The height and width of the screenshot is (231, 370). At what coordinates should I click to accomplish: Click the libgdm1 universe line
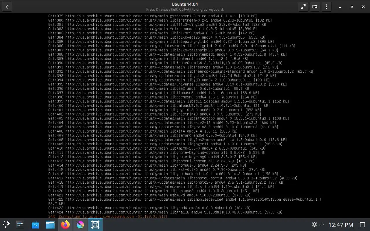pyautogui.click(x=168, y=84)
